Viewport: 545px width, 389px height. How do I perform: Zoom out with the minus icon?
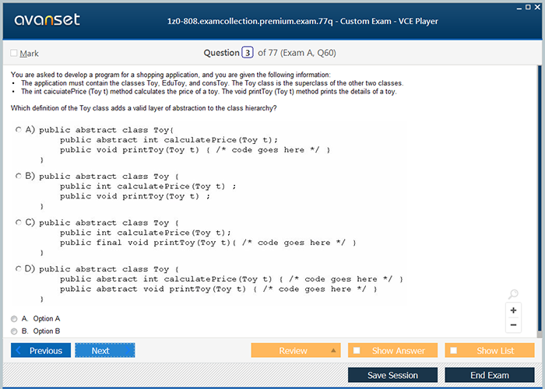[513, 325]
